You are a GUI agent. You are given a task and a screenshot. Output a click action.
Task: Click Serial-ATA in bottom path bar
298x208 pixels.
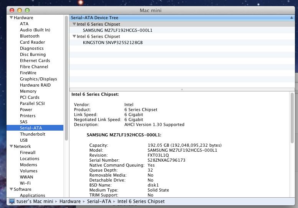point(99,201)
